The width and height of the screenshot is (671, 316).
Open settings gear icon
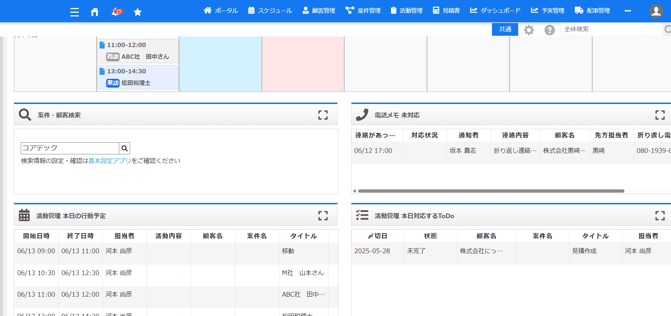pos(529,30)
